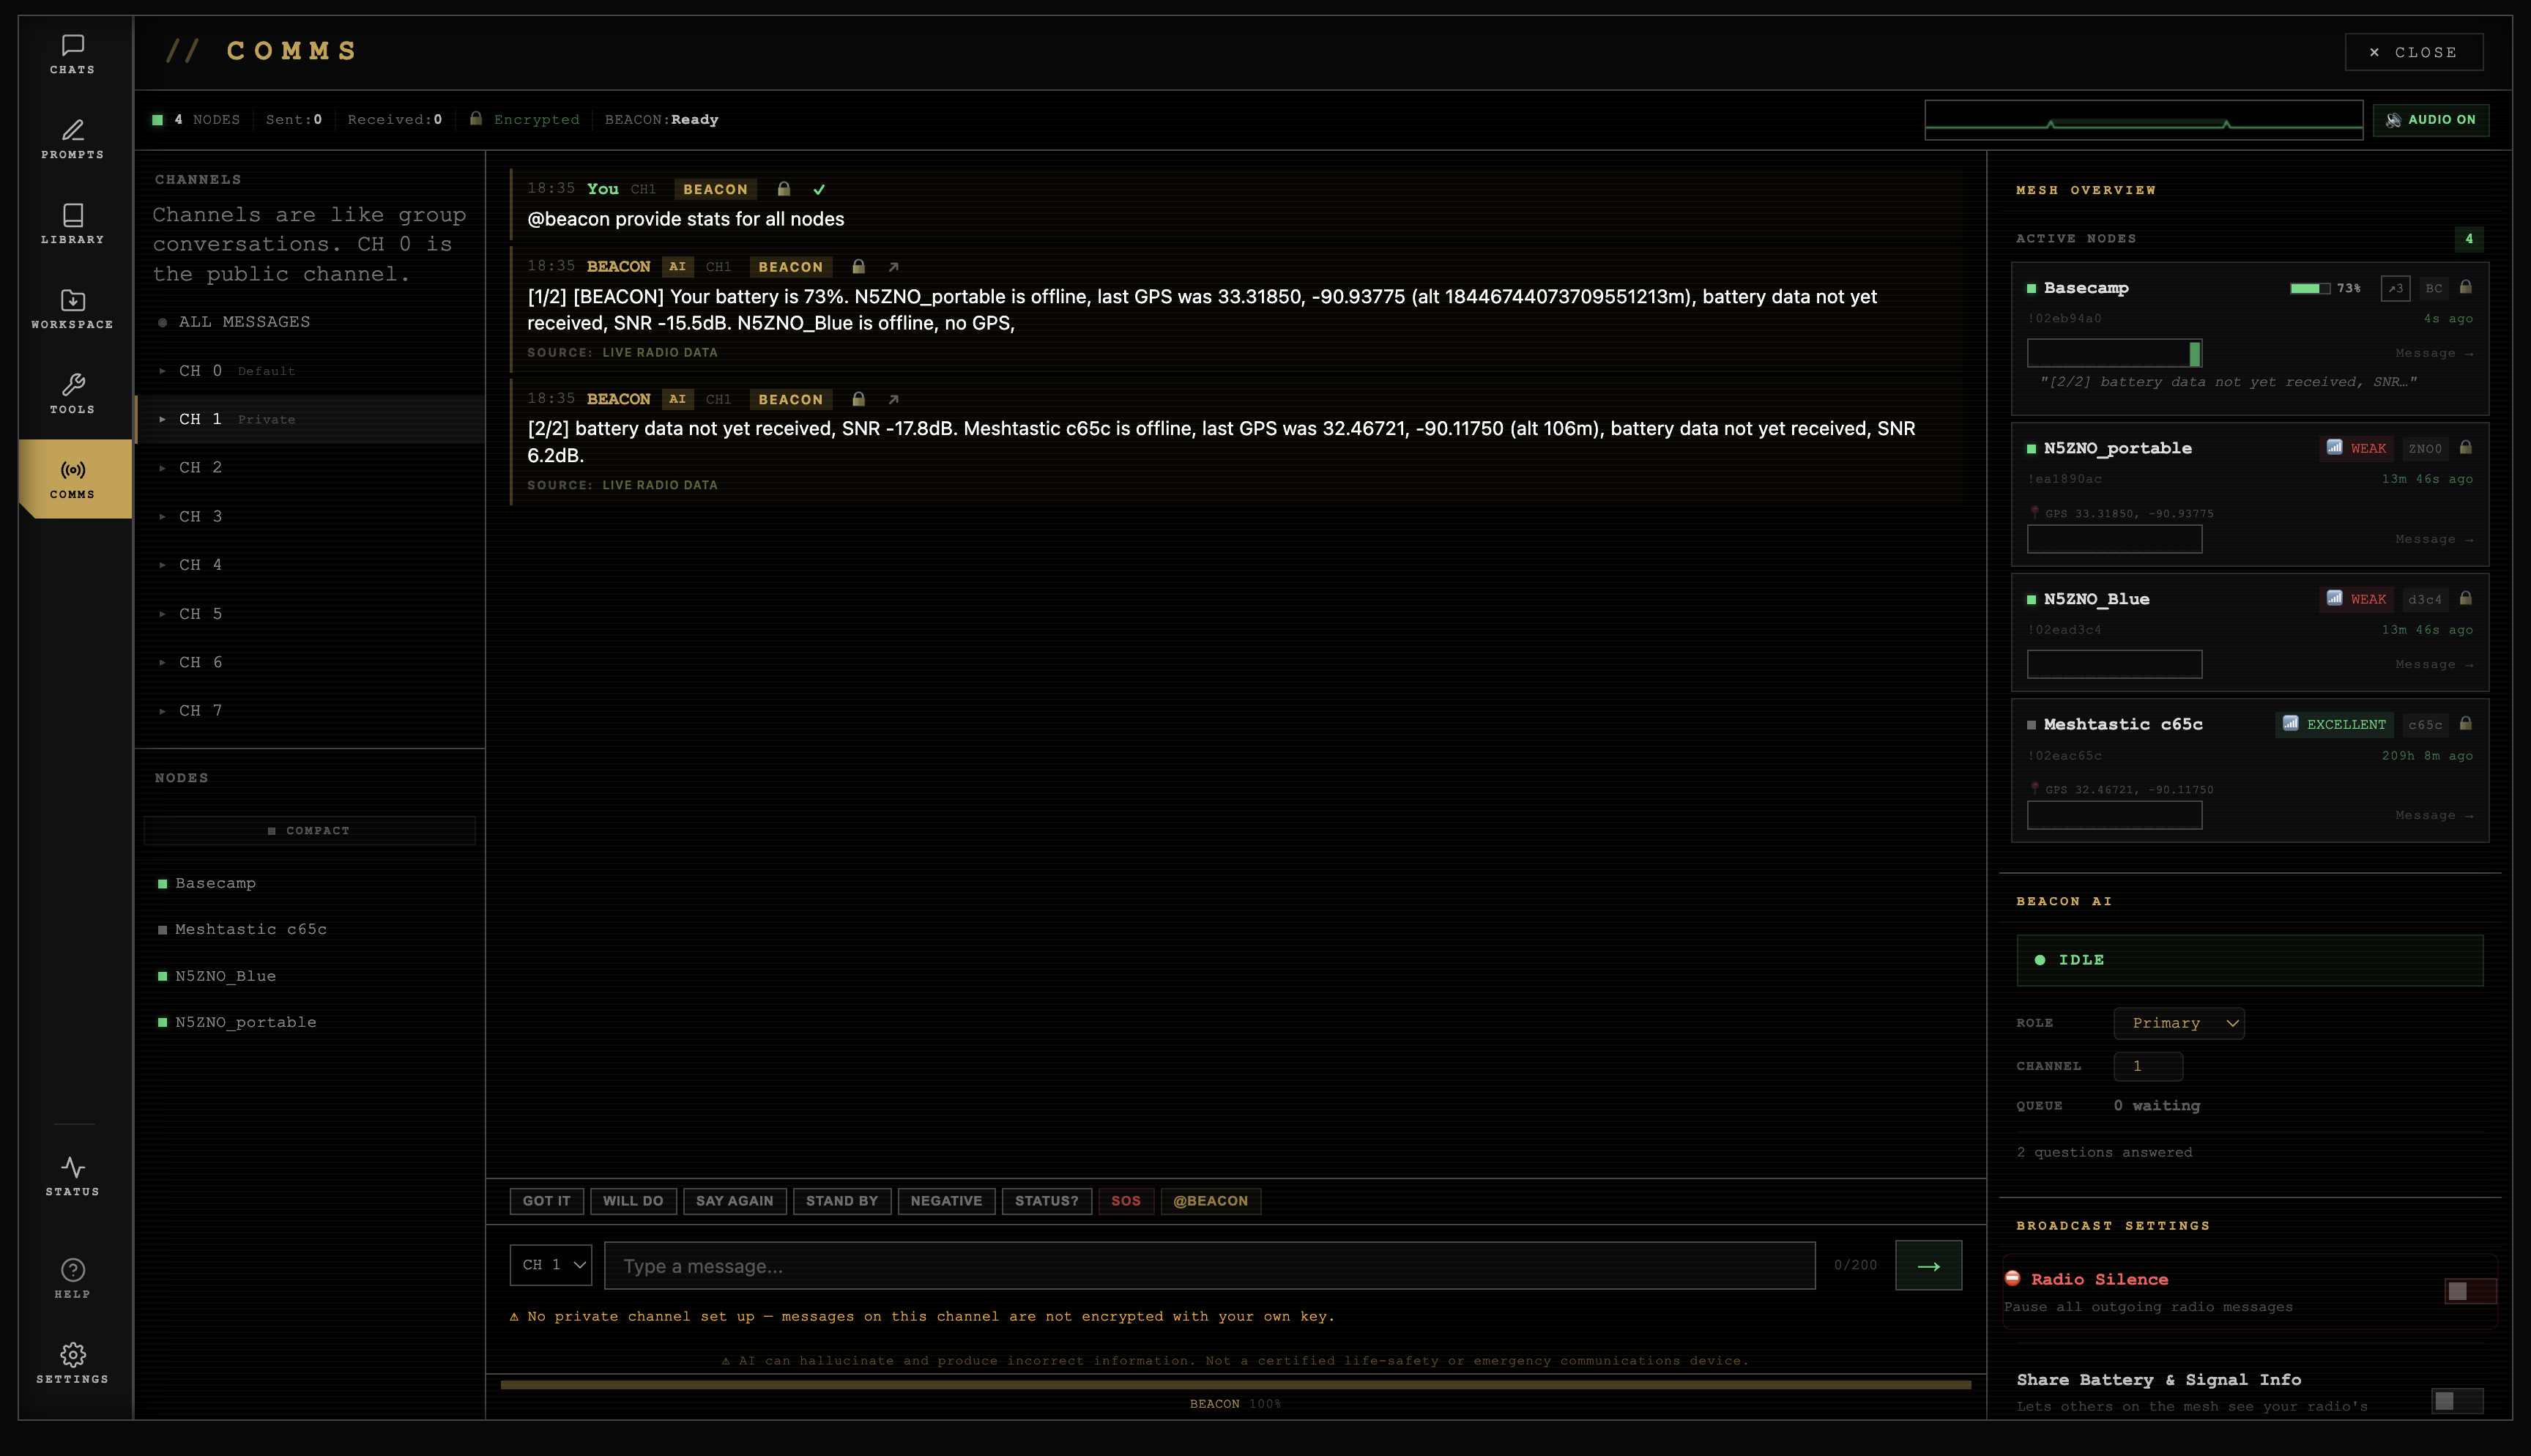Click the EXCELLENT signal icon for Meshtastic c65c
This screenshot has height=1456, width=2531.
(x=2290, y=724)
